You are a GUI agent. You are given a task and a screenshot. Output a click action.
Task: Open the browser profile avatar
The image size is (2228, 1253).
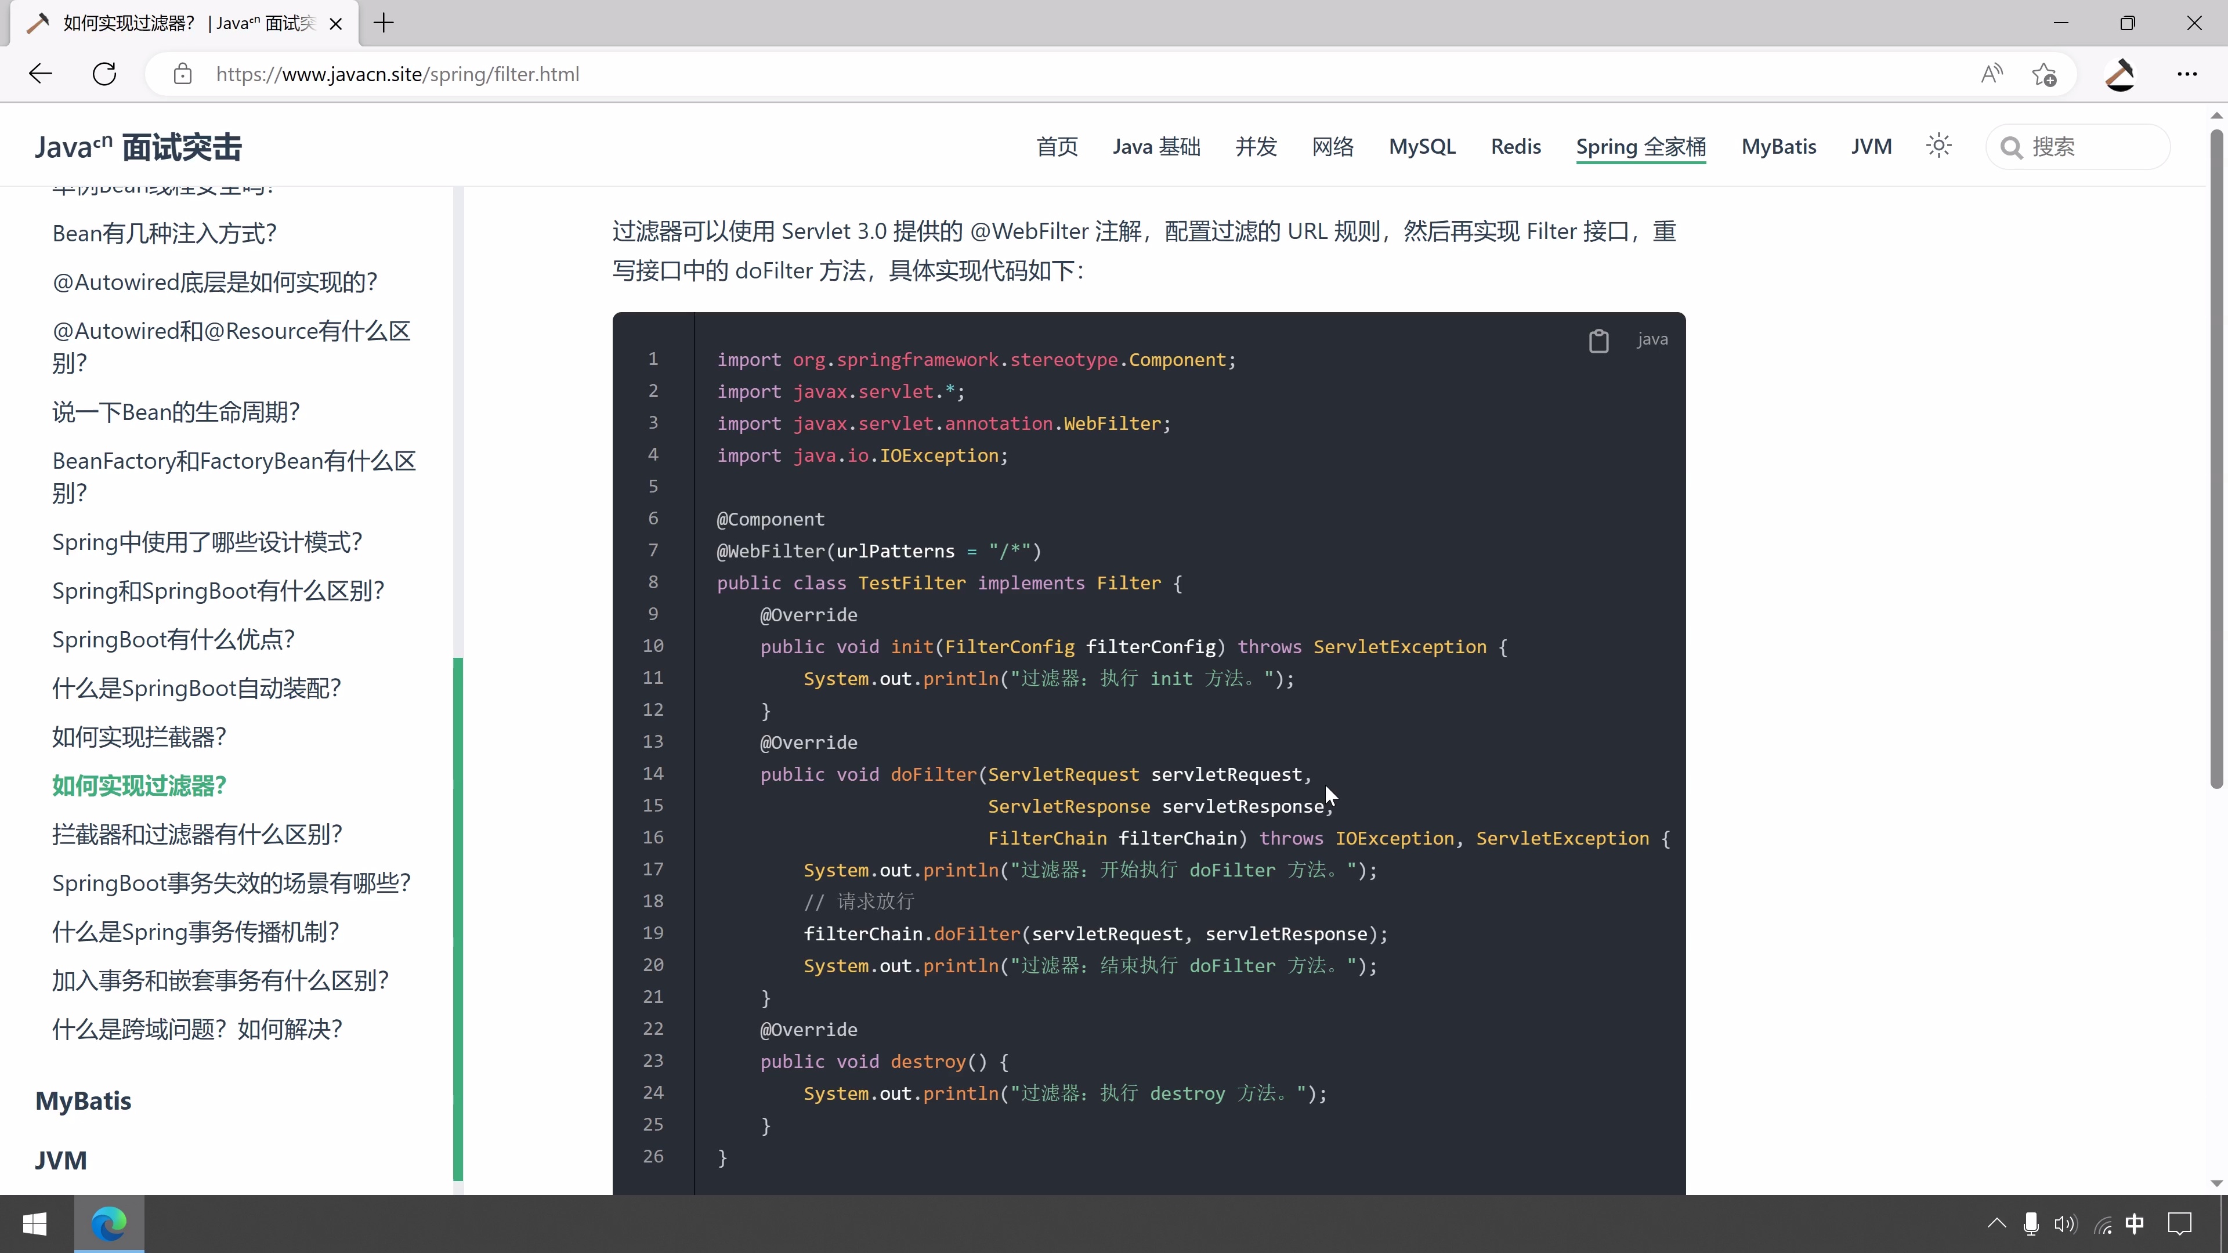2119,74
